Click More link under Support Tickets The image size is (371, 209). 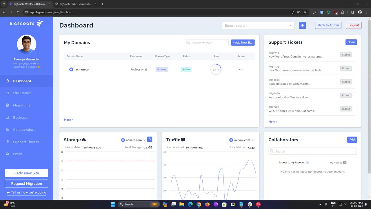click(x=273, y=122)
